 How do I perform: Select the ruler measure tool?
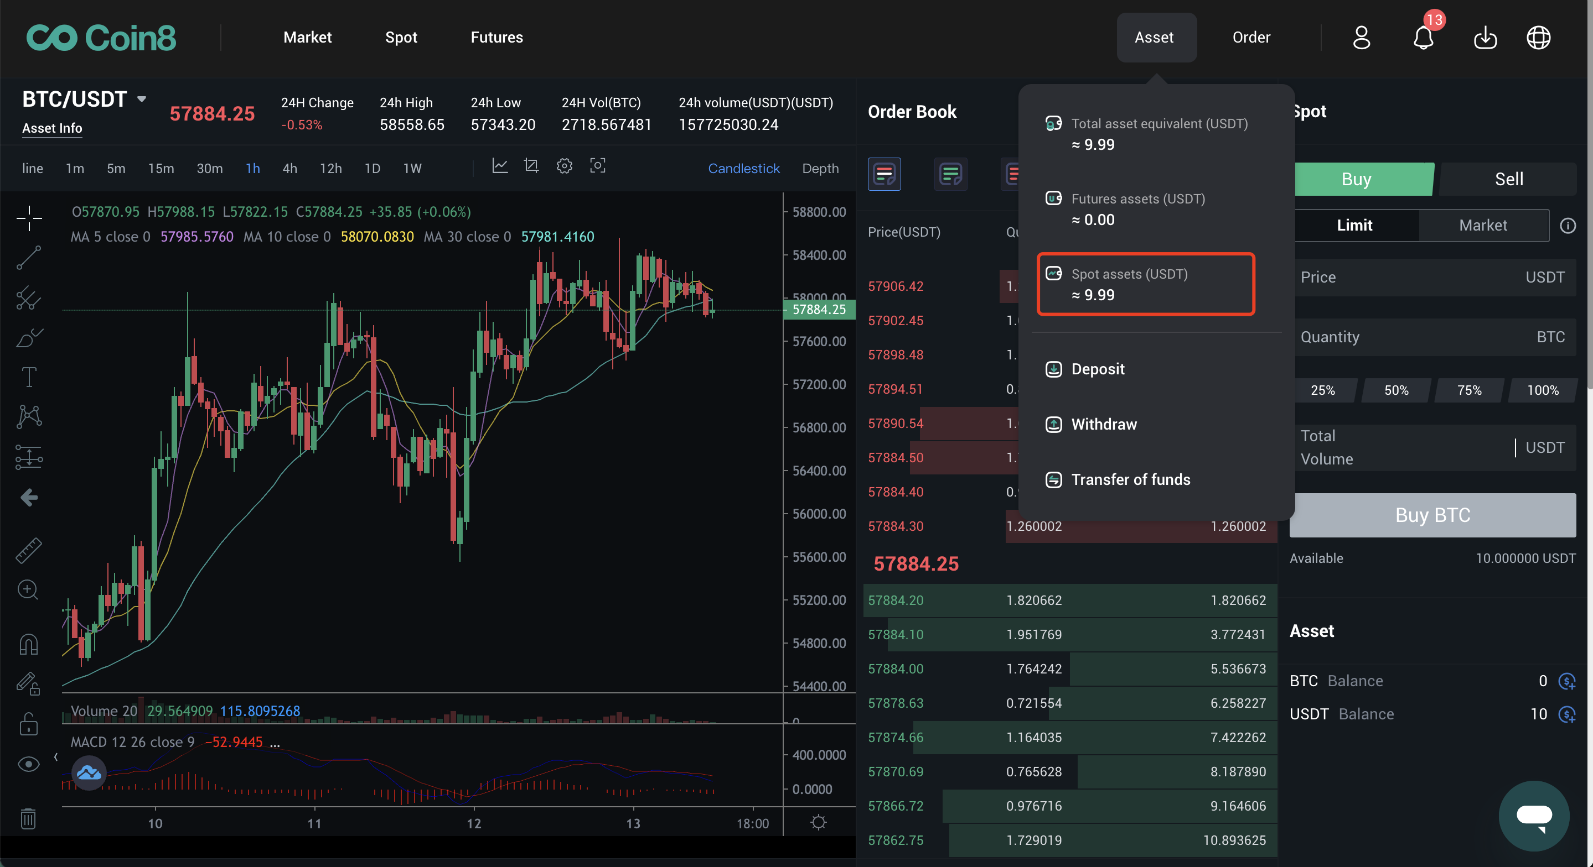click(28, 550)
